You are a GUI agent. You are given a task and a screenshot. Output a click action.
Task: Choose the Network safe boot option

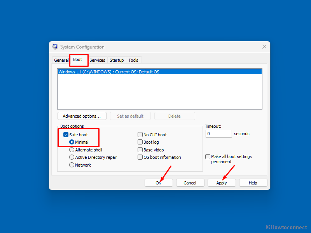click(x=72, y=165)
